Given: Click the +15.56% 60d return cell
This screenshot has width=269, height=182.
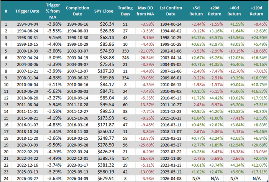Looking at the screenshot, I should point(234,38).
